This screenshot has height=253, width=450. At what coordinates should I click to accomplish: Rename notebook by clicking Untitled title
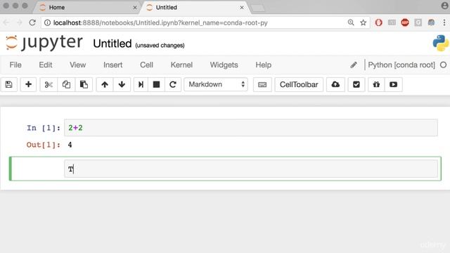click(112, 44)
